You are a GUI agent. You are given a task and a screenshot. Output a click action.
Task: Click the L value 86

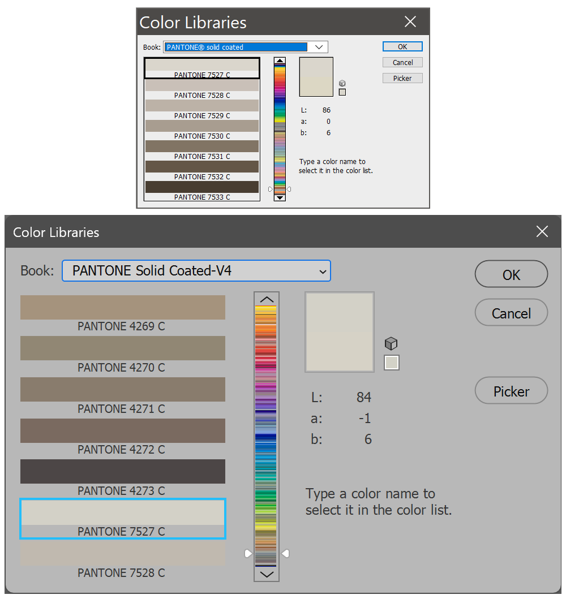click(327, 110)
